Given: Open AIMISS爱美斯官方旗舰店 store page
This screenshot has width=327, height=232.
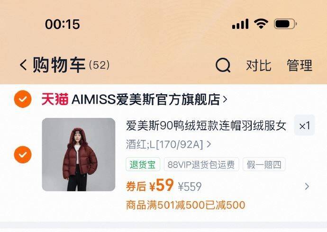Looking at the screenshot, I should click(x=149, y=99).
